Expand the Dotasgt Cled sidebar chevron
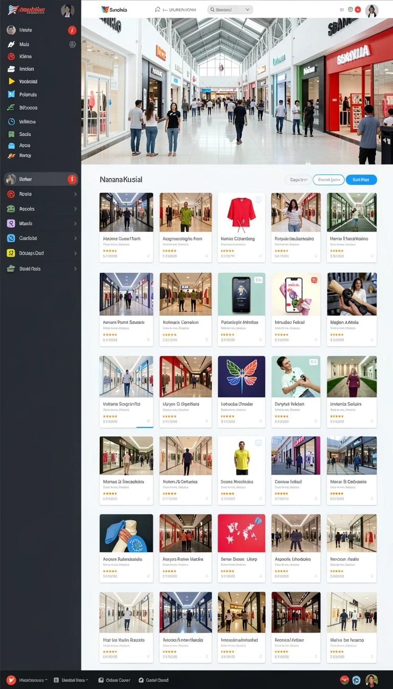This screenshot has height=689, width=393. (x=75, y=253)
